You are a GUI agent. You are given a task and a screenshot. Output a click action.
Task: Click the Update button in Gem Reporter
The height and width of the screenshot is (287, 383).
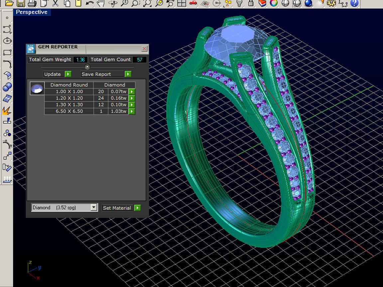(52, 74)
